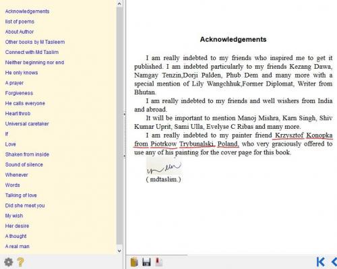This screenshot has height=269, width=337.
Task: Click the Acknowledgements page heading
Action: 233,39
